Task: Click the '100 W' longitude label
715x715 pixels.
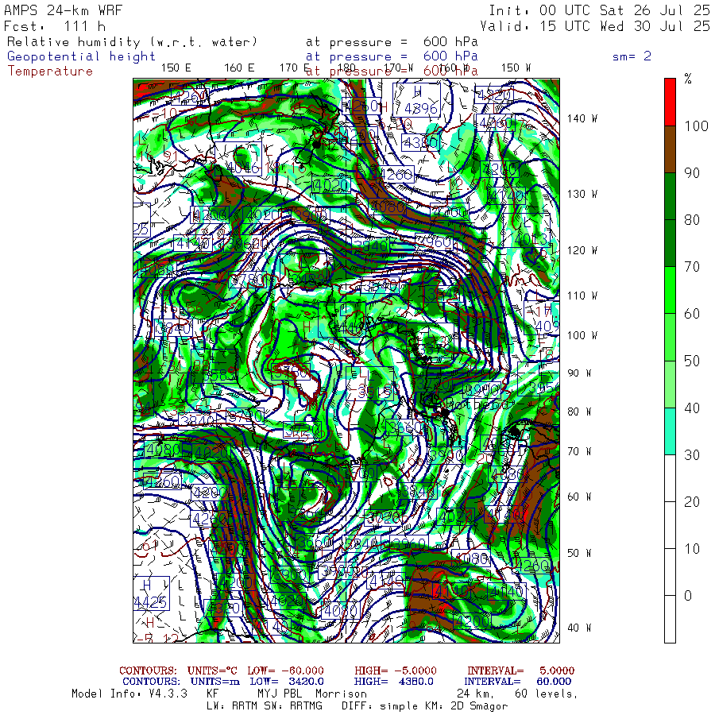Action: pyautogui.click(x=582, y=335)
